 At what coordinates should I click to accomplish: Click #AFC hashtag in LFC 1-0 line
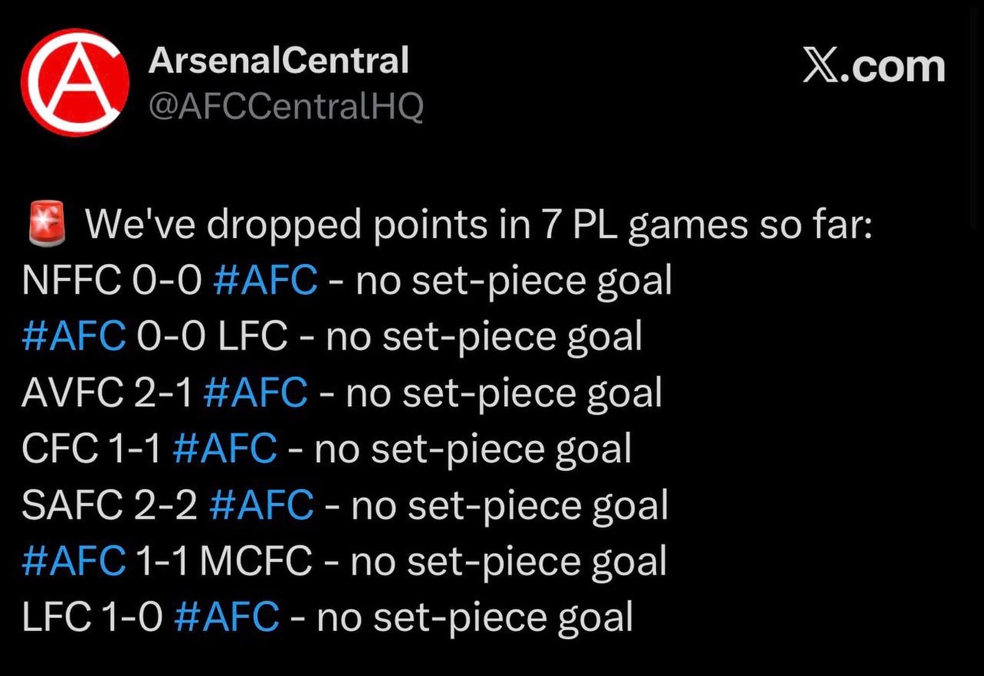(x=227, y=617)
